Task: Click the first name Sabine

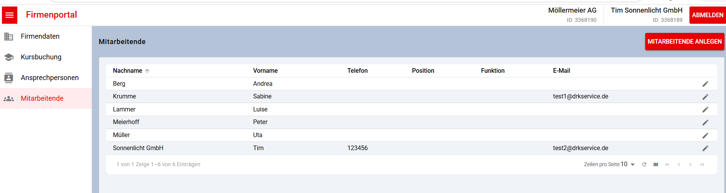Action: coord(262,96)
